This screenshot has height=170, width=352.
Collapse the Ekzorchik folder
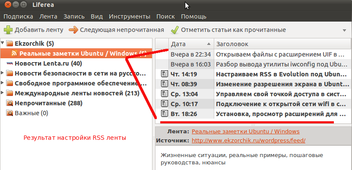[3, 43]
